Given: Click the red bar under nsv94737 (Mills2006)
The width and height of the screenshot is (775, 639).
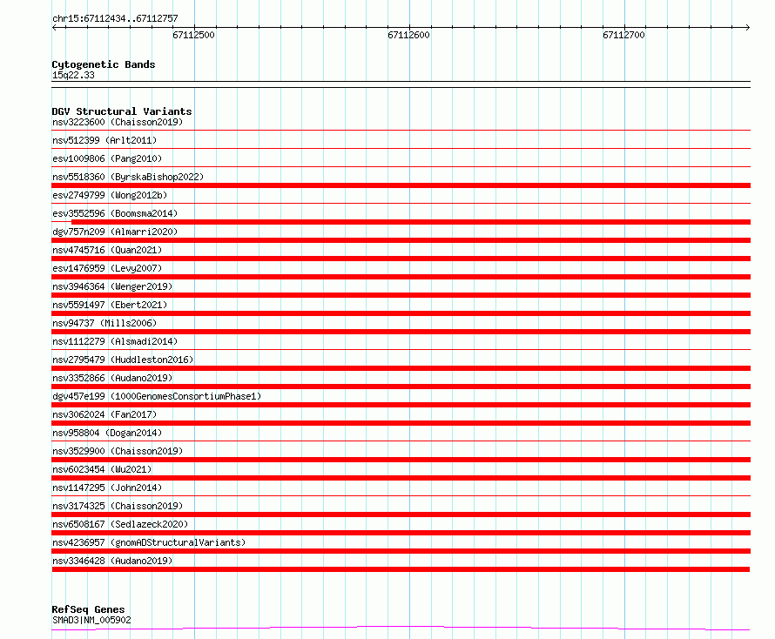Looking at the screenshot, I should click(x=401, y=332).
